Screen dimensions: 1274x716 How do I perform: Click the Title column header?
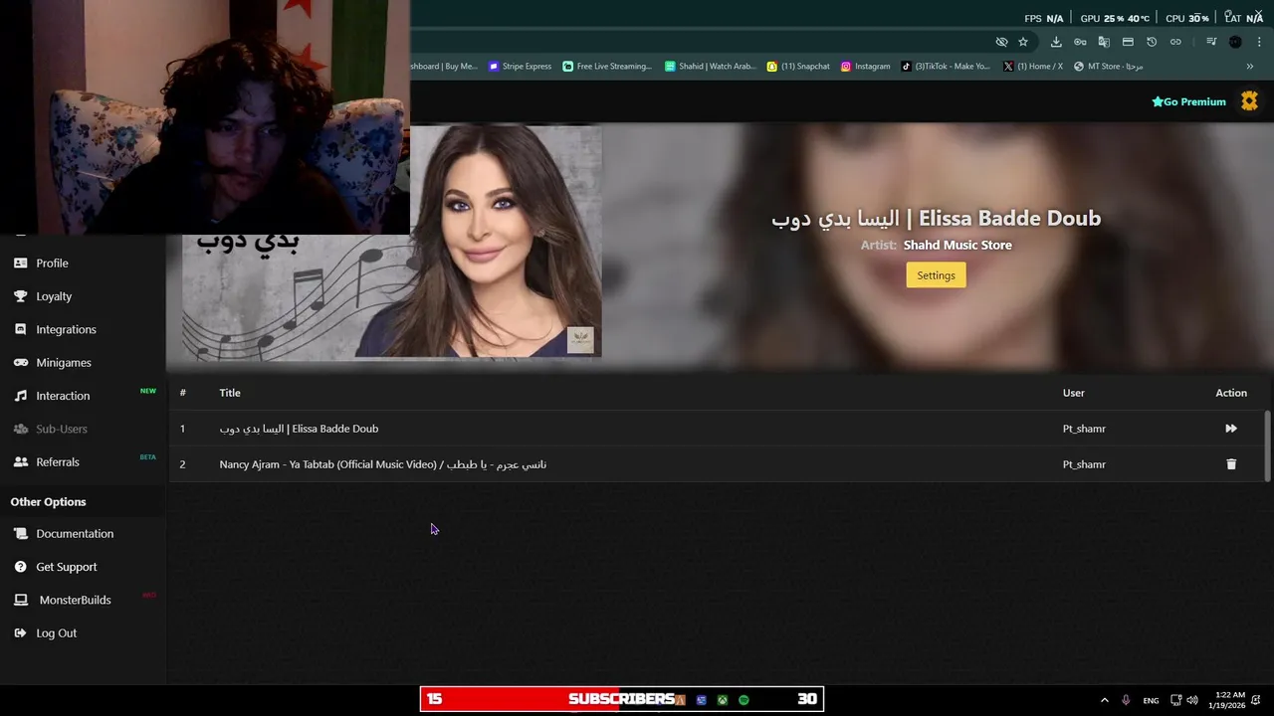click(230, 393)
